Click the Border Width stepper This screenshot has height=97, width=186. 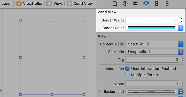point(182,20)
